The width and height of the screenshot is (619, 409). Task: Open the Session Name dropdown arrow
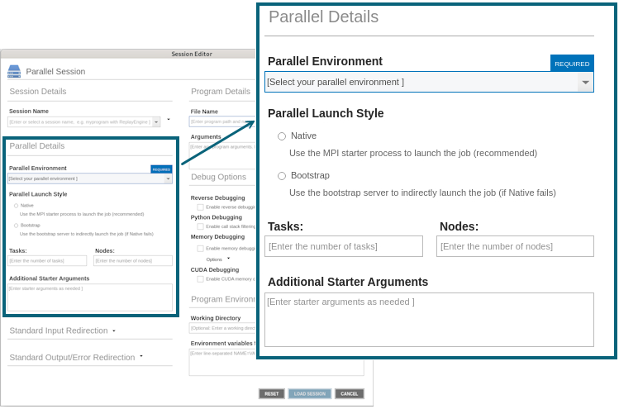pyautogui.click(x=156, y=122)
